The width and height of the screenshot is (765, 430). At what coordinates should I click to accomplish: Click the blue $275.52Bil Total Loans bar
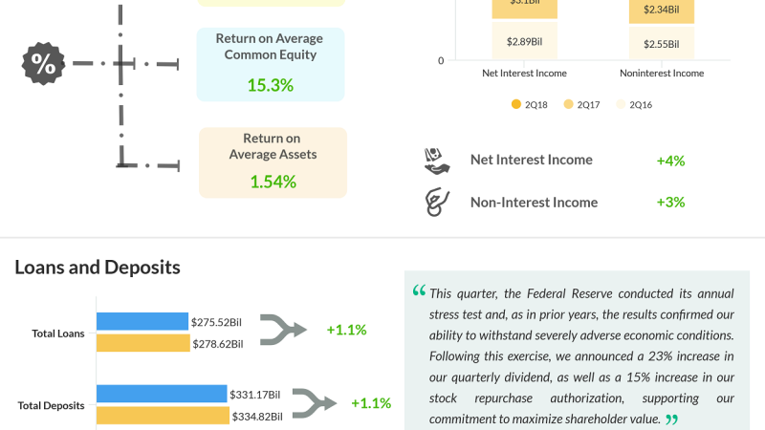[142, 322]
